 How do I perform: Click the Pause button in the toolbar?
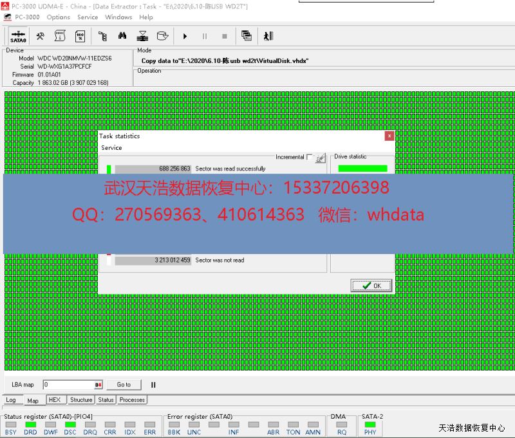pos(205,36)
